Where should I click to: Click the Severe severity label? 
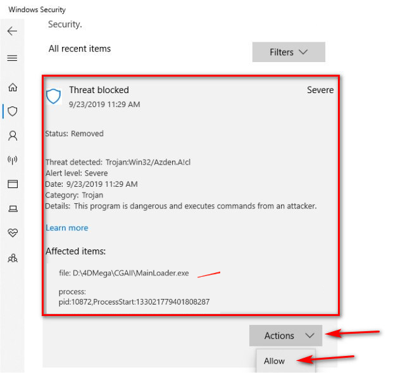coord(320,90)
